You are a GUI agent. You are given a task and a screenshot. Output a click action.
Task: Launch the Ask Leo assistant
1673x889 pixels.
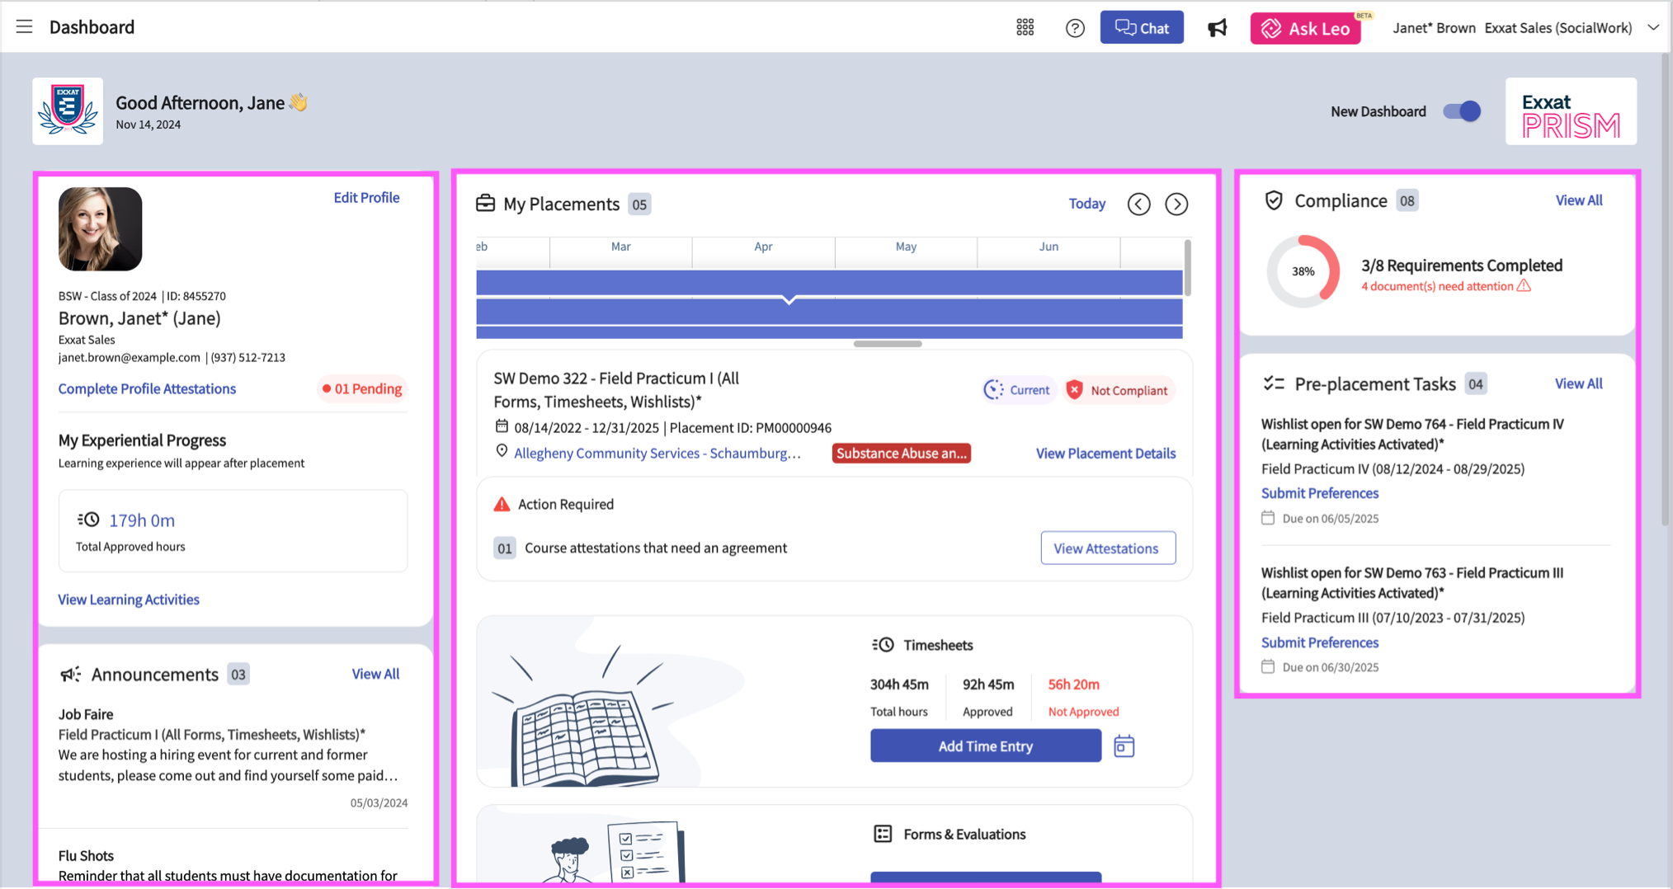point(1306,27)
